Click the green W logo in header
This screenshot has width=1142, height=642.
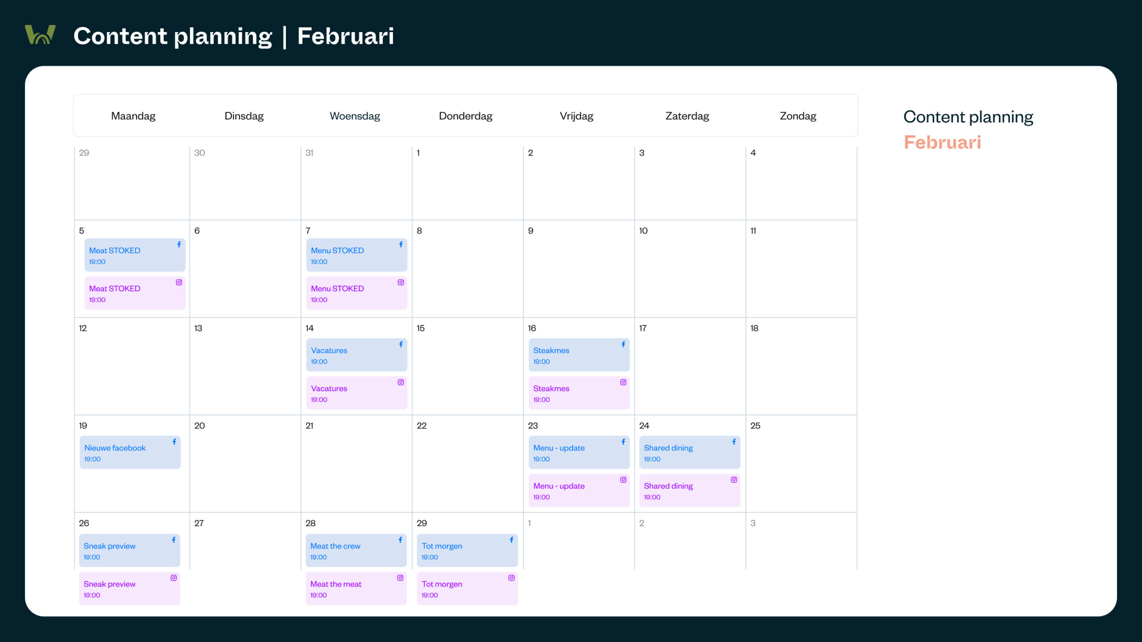[40, 34]
